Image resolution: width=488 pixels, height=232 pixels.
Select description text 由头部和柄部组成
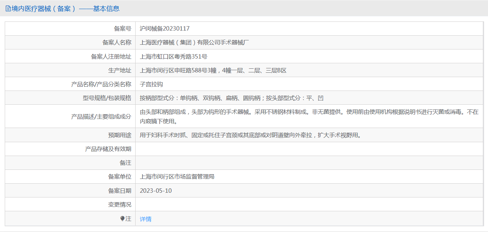(x=163, y=112)
